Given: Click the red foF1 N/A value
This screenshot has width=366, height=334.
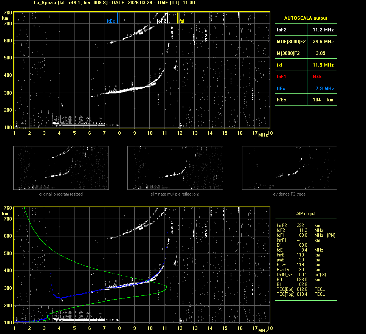Looking at the screenshot, I should coord(317,76).
